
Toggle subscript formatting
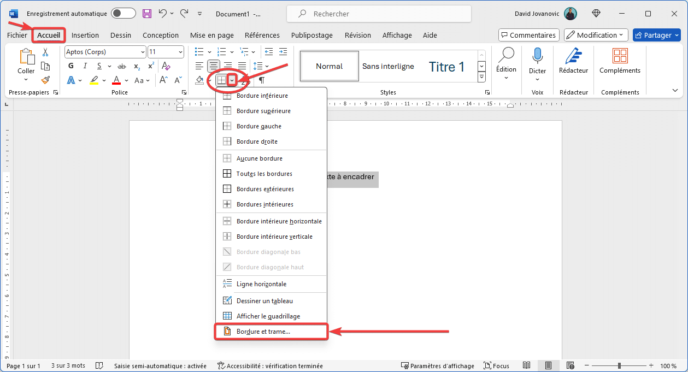coord(136,66)
